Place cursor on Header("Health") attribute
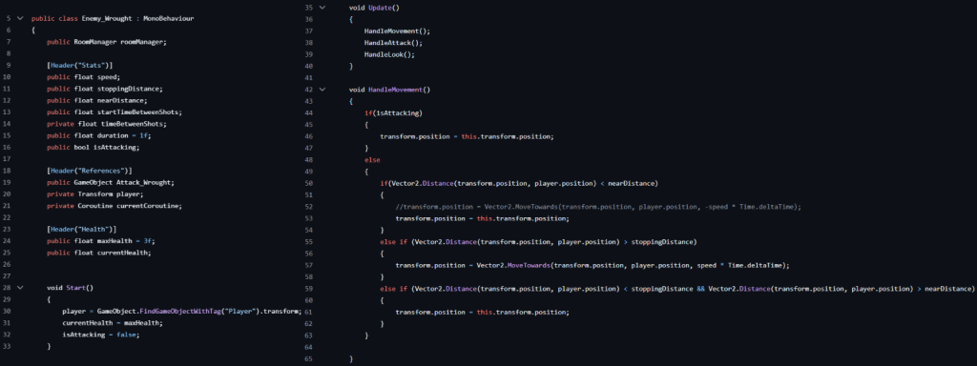 tap(82, 230)
